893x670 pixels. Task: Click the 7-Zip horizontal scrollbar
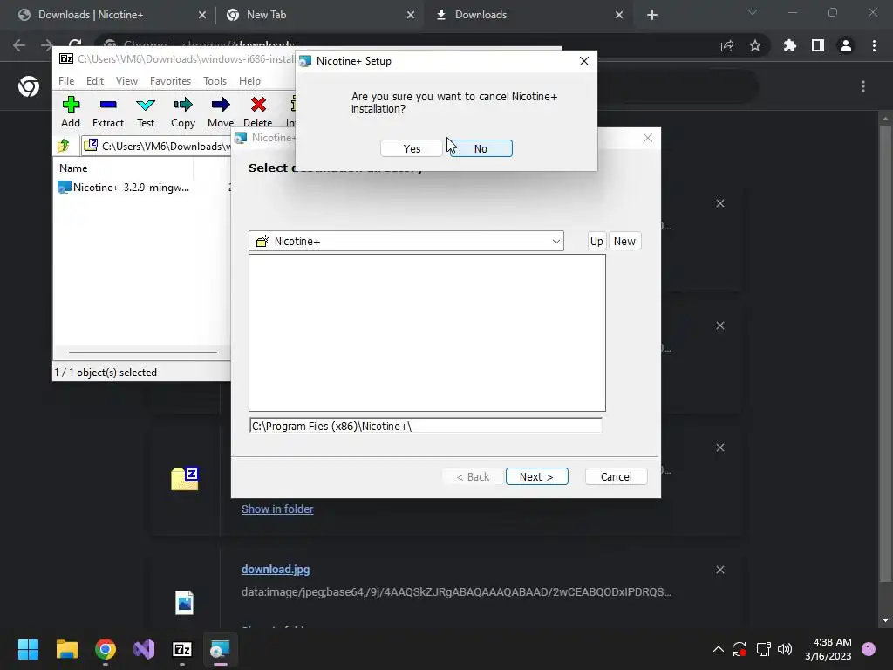point(143,352)
